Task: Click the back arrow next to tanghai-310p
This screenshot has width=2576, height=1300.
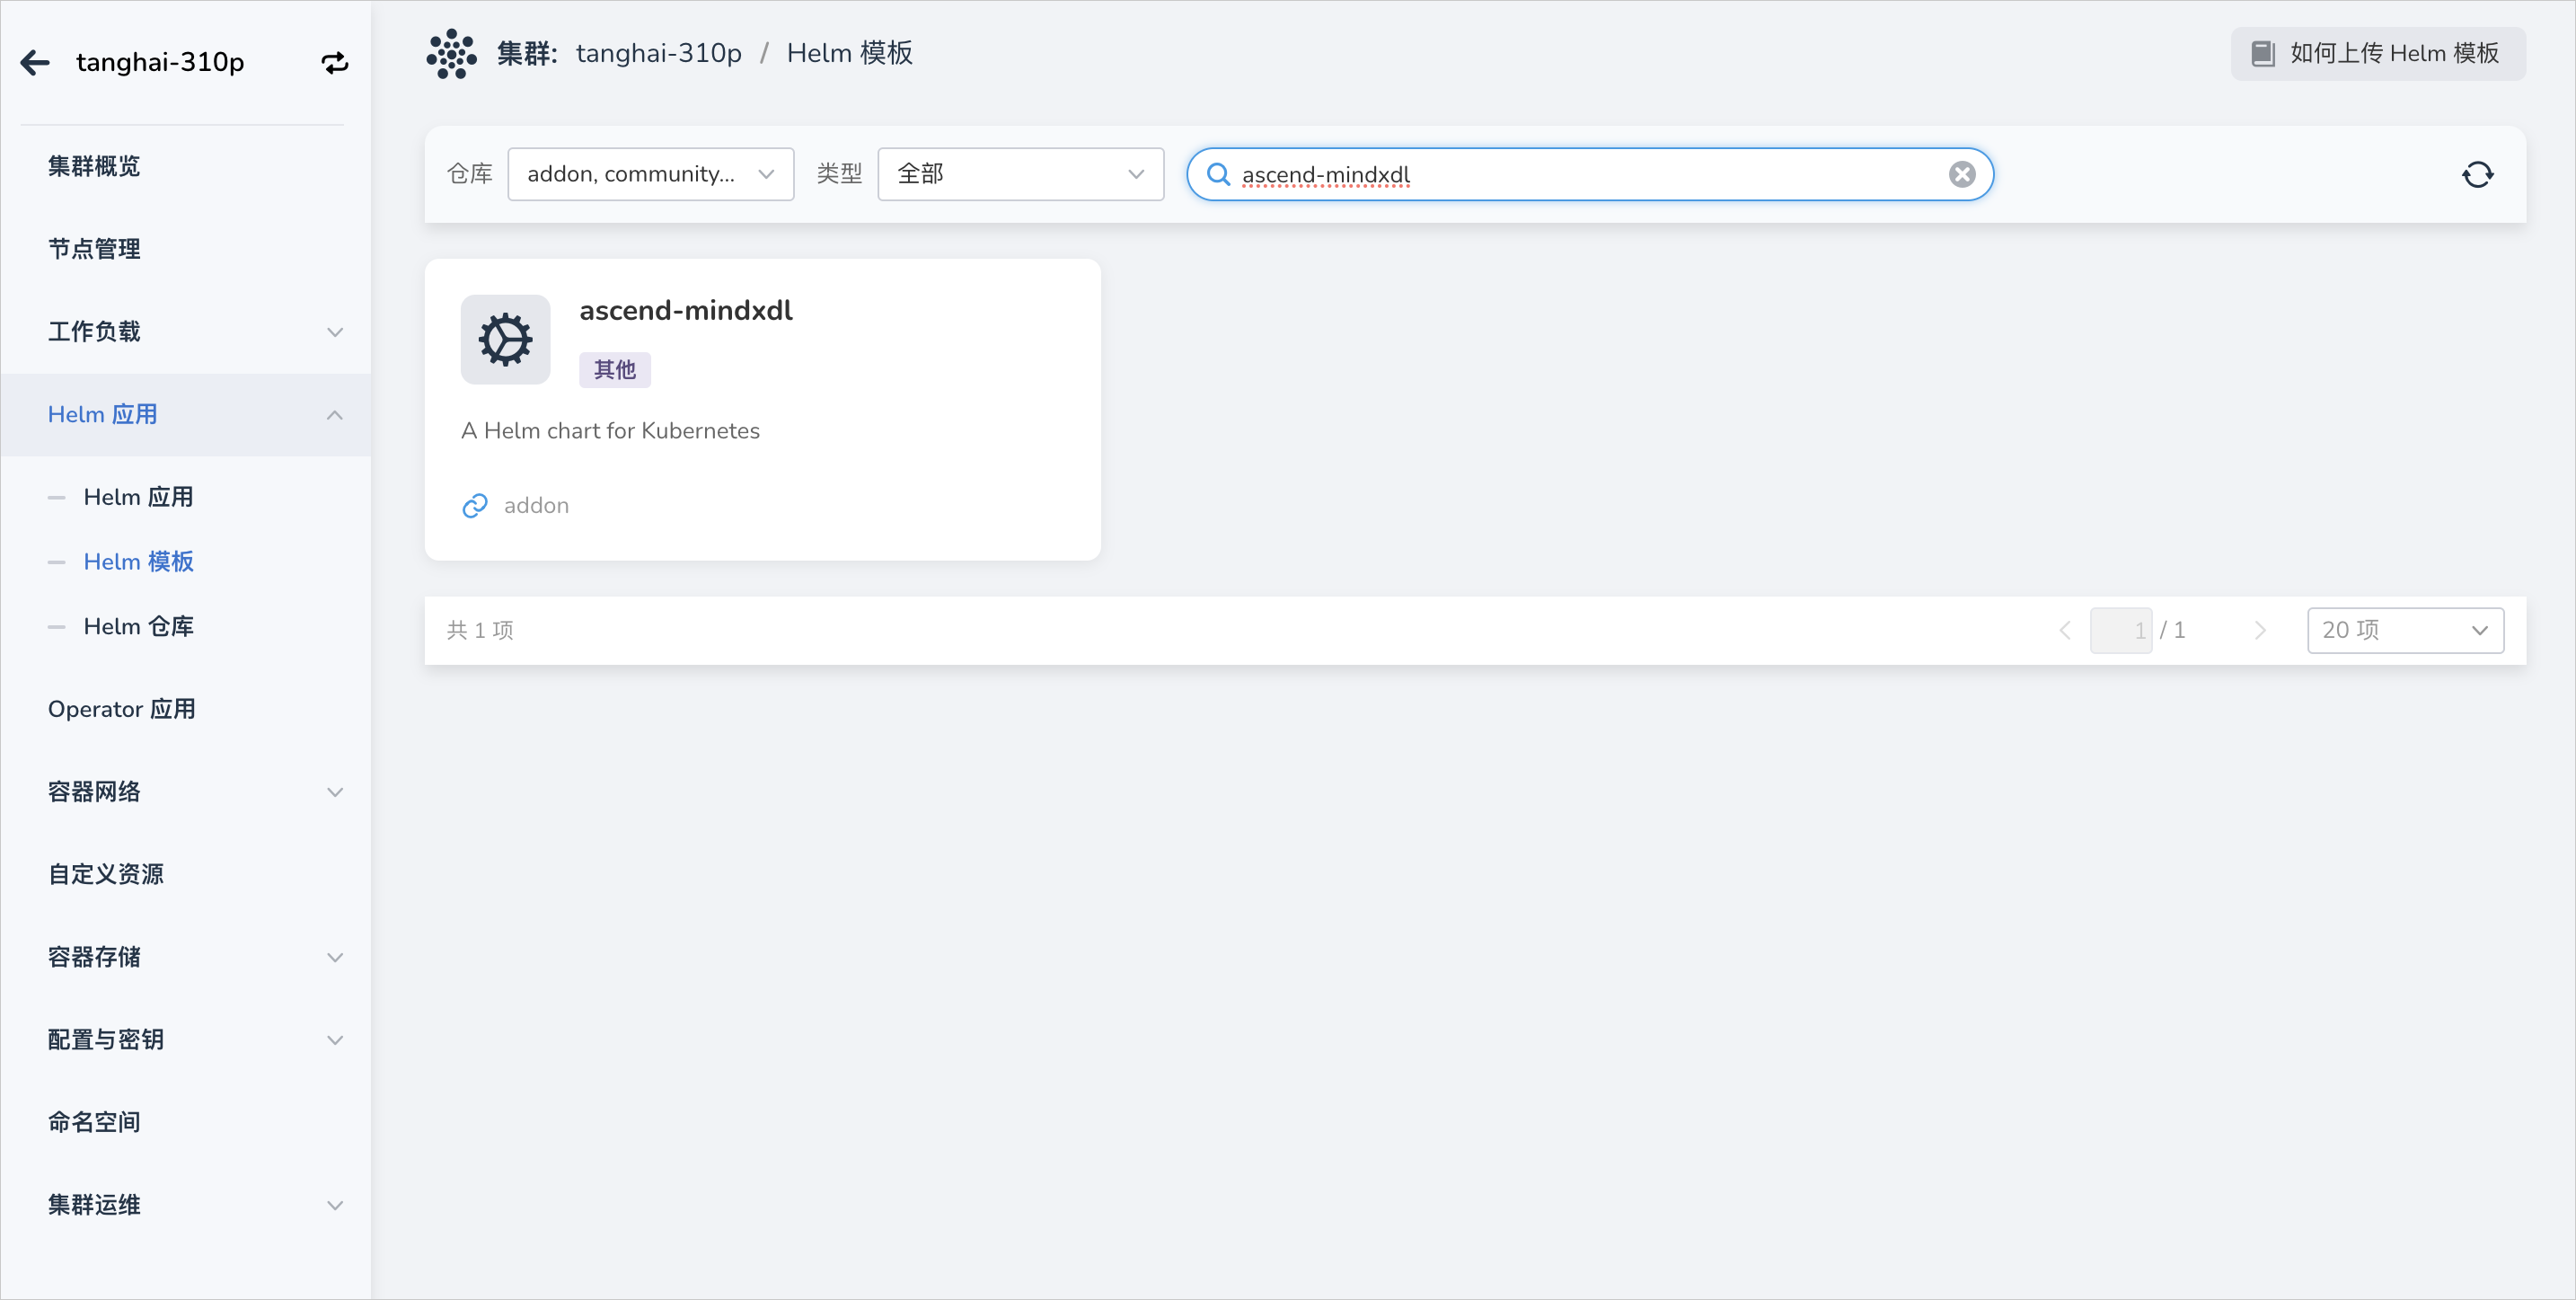Action: click(36, 63)
